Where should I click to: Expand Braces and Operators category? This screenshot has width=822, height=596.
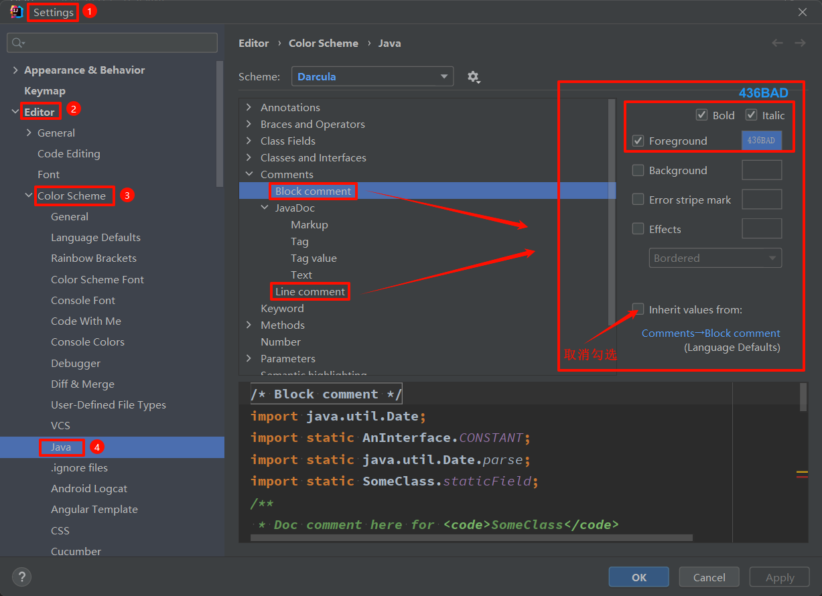[x=249, y=124]
